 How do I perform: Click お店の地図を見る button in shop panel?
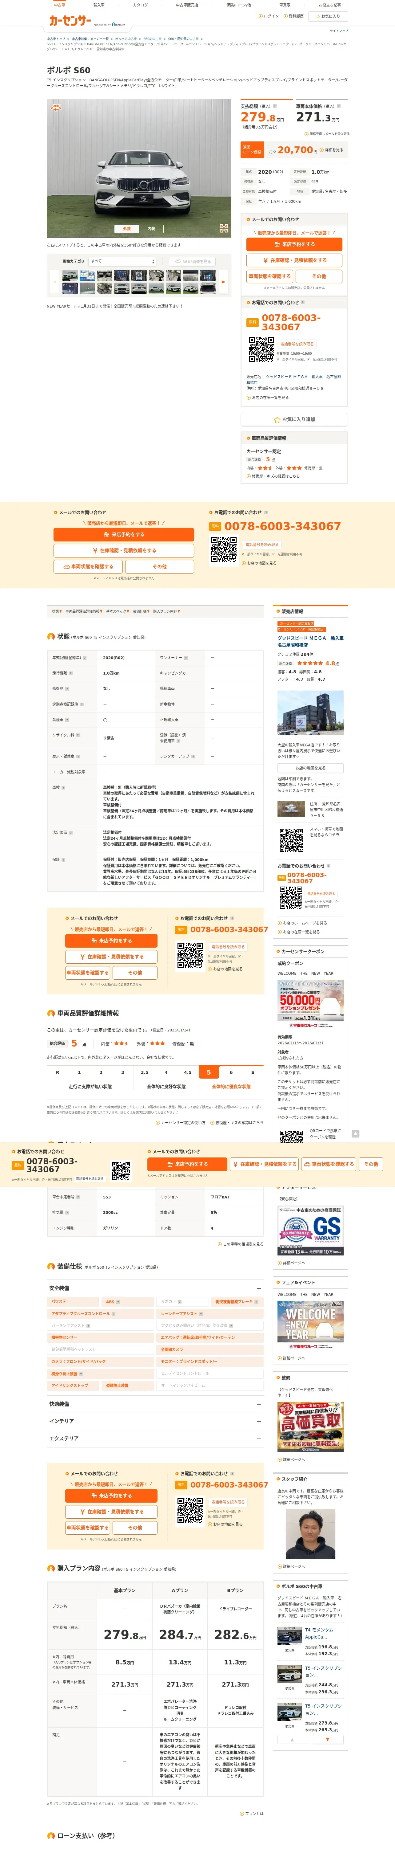pos(310,767)
